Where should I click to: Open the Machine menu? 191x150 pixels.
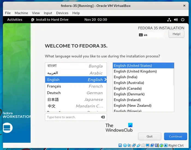pos(21,13)
